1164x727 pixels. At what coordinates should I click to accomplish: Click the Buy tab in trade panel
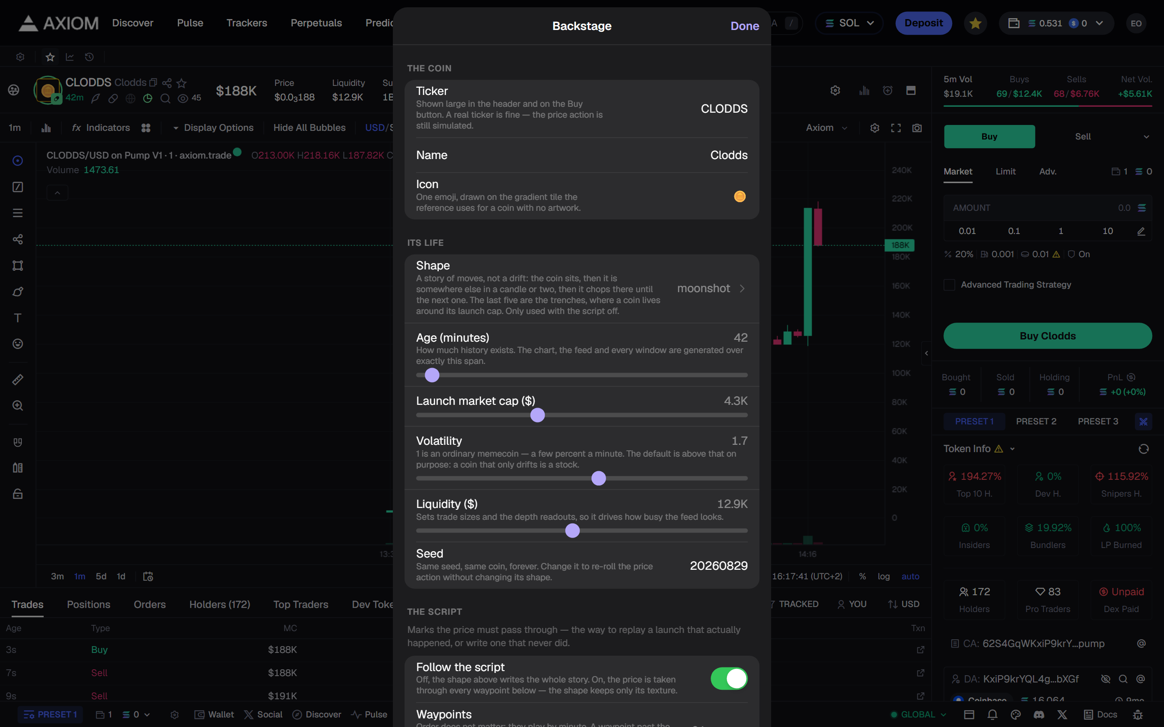989,137
